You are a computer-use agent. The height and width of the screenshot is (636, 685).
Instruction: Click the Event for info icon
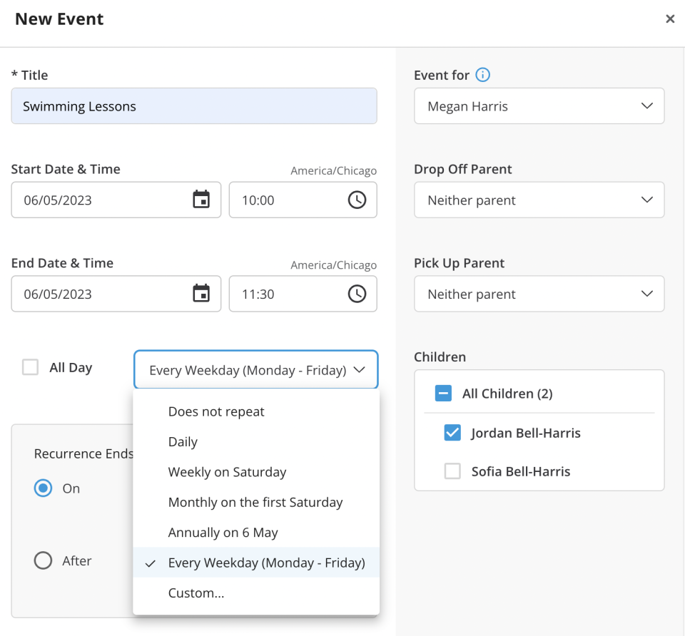coord(483,75)
